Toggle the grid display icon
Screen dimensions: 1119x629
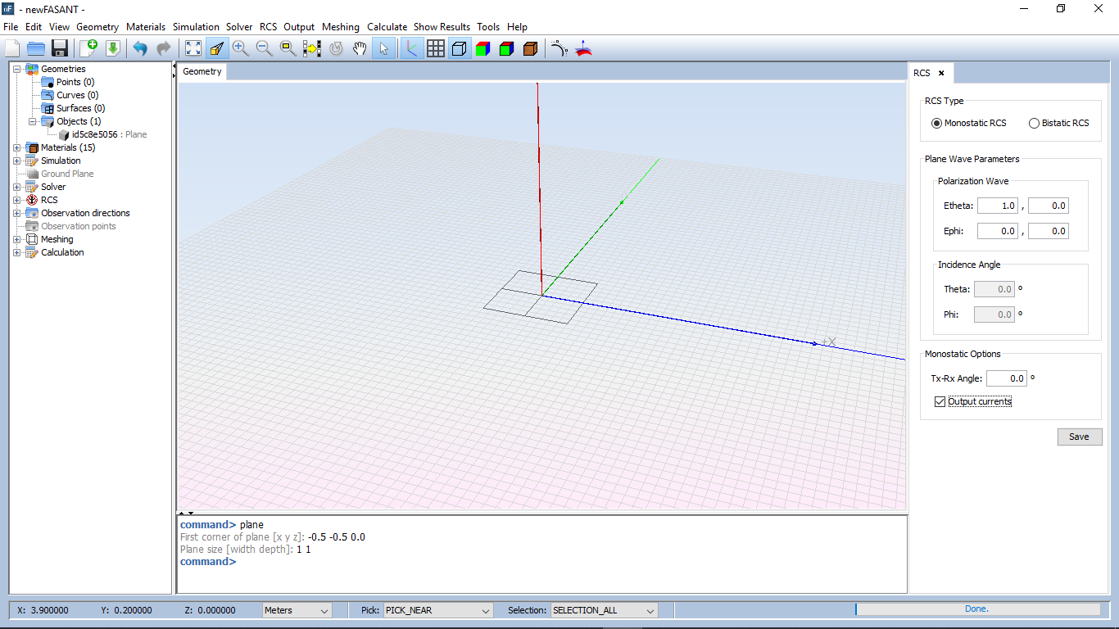[x=436, y=48]
